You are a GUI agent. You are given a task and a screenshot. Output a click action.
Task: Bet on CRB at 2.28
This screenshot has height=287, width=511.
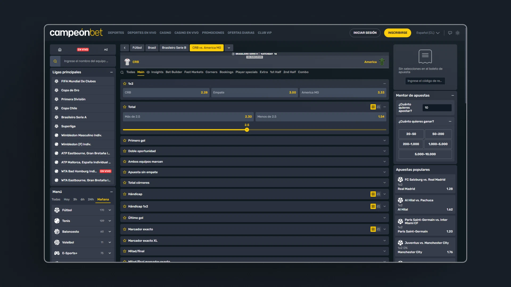[166, 92]
